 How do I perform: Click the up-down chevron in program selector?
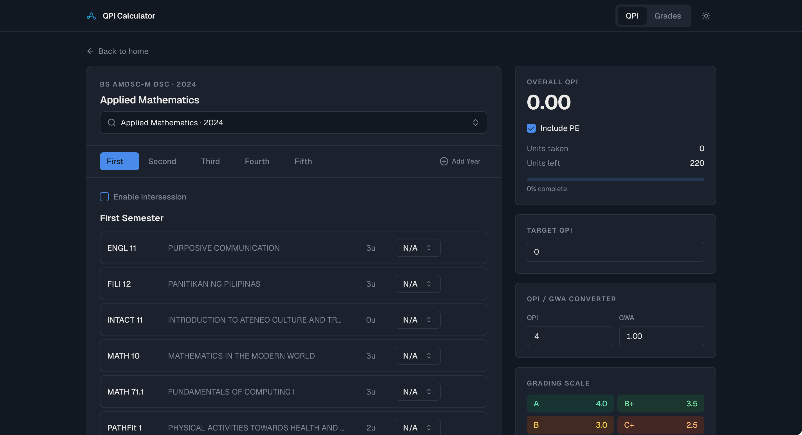coord(475,123)
